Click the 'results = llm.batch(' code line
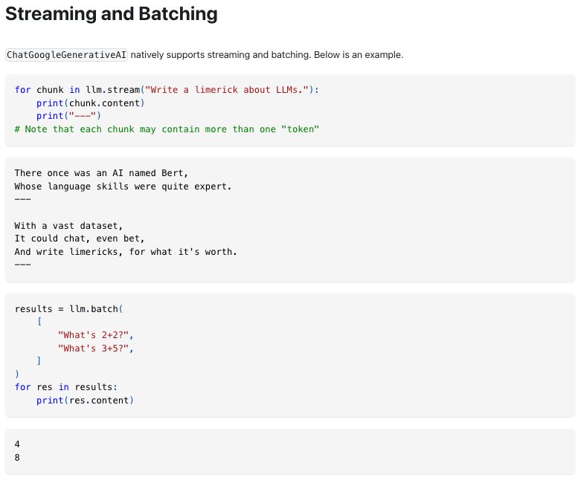Screen dimensions: 581x480 click(68, 308)
